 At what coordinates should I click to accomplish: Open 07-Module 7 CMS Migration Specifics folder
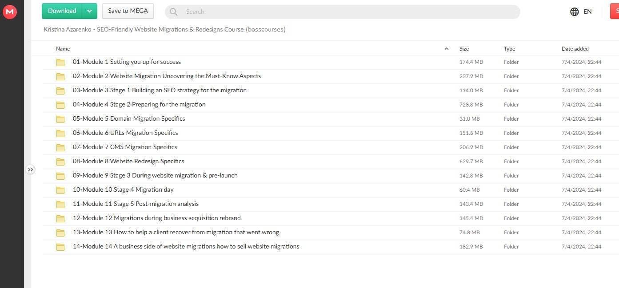(125, 147)
